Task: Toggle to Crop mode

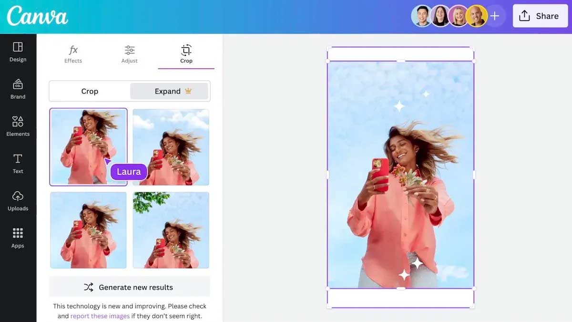Action: (90, 91)
